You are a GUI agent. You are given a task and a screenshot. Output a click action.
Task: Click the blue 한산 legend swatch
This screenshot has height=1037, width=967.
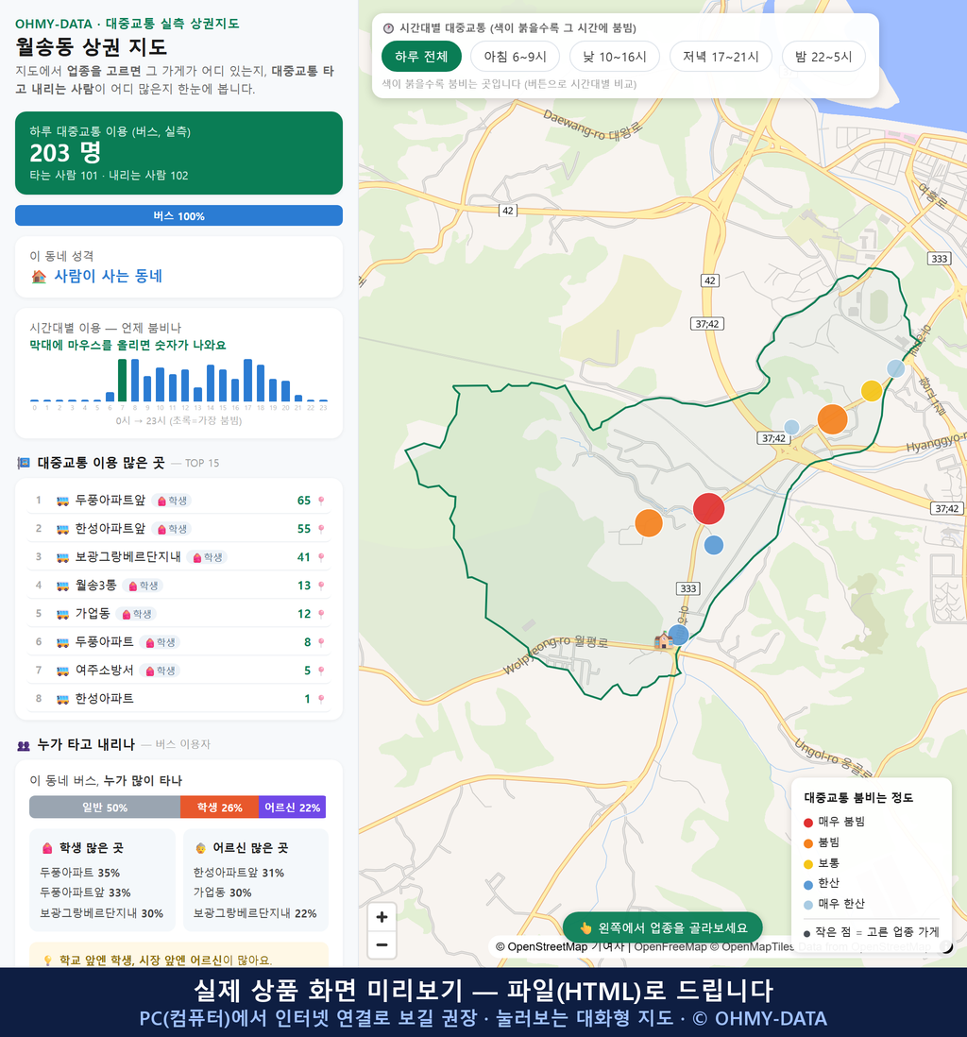(807, 884)
